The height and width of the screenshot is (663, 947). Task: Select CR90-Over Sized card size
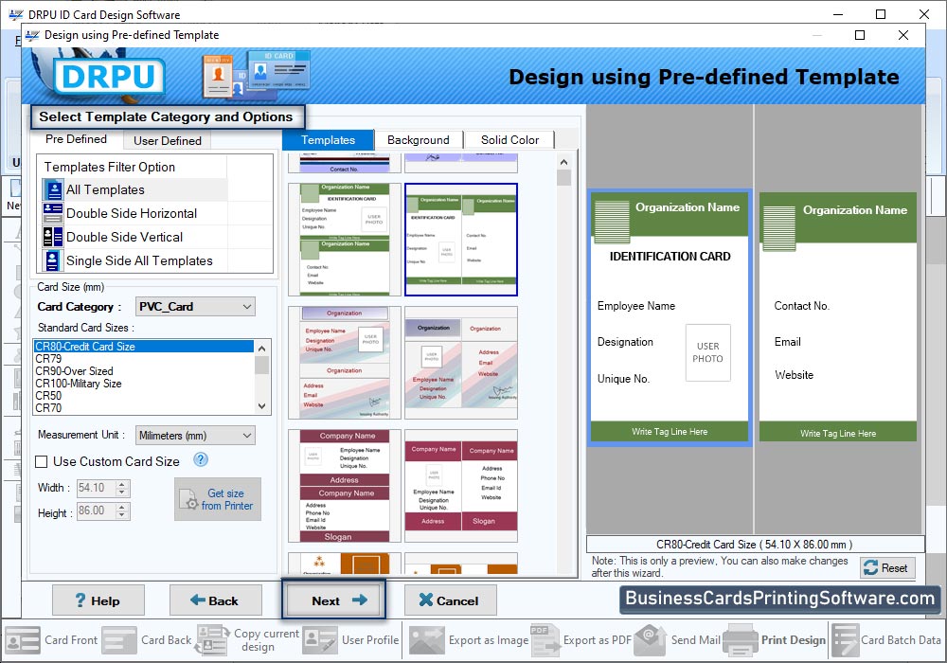click(x=144, y=370)
